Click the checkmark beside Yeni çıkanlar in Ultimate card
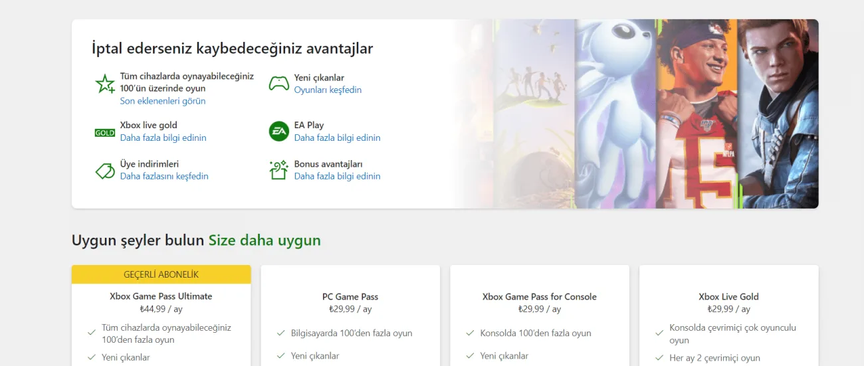 pyautogui.click(x=92, y=357)
